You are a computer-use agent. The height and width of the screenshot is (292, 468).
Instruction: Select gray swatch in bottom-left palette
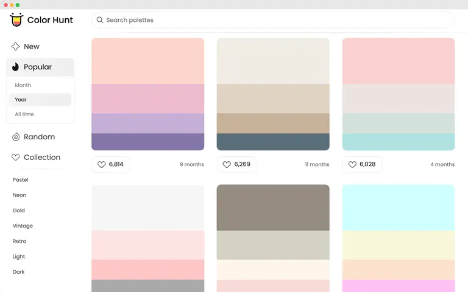pyautogui.click(x=147, y=286)
